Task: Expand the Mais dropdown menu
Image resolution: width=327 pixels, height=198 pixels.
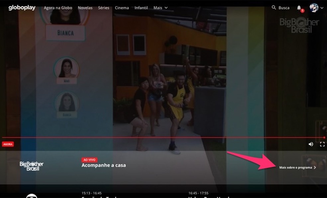Action: [161, 8]
